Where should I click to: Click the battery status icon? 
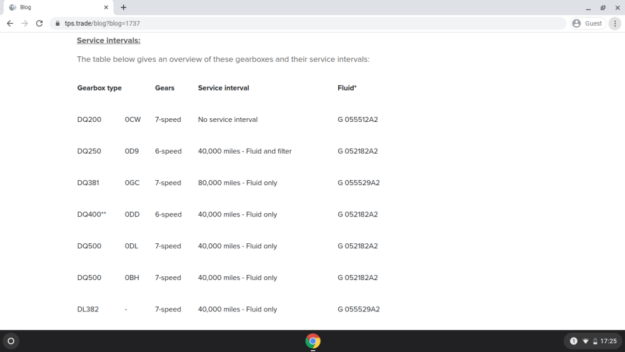point(595,341)
